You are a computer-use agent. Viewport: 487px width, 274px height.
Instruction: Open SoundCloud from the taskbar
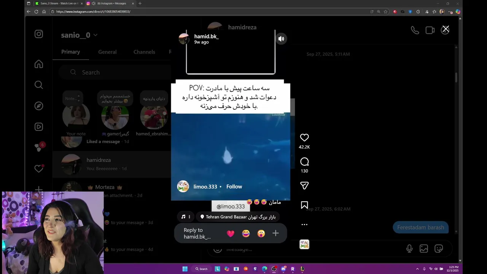pyautogui.click(x=246, y=269)
